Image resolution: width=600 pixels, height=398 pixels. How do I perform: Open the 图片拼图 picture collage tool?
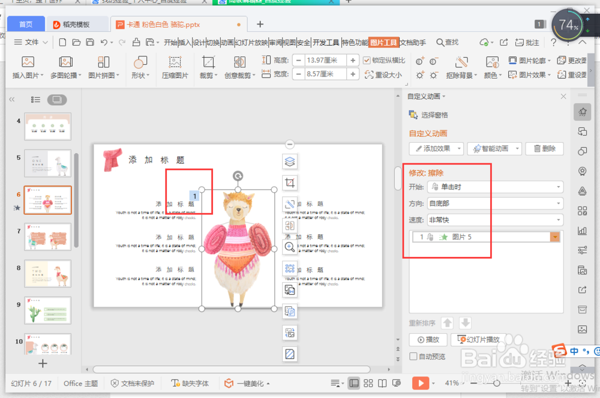(x=104, y=67)
